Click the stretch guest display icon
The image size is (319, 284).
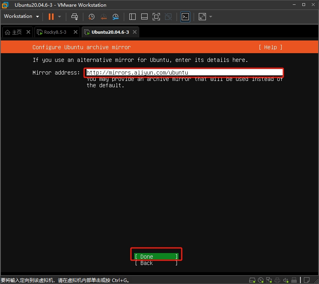pyautogui.click(x=202, y=17)
